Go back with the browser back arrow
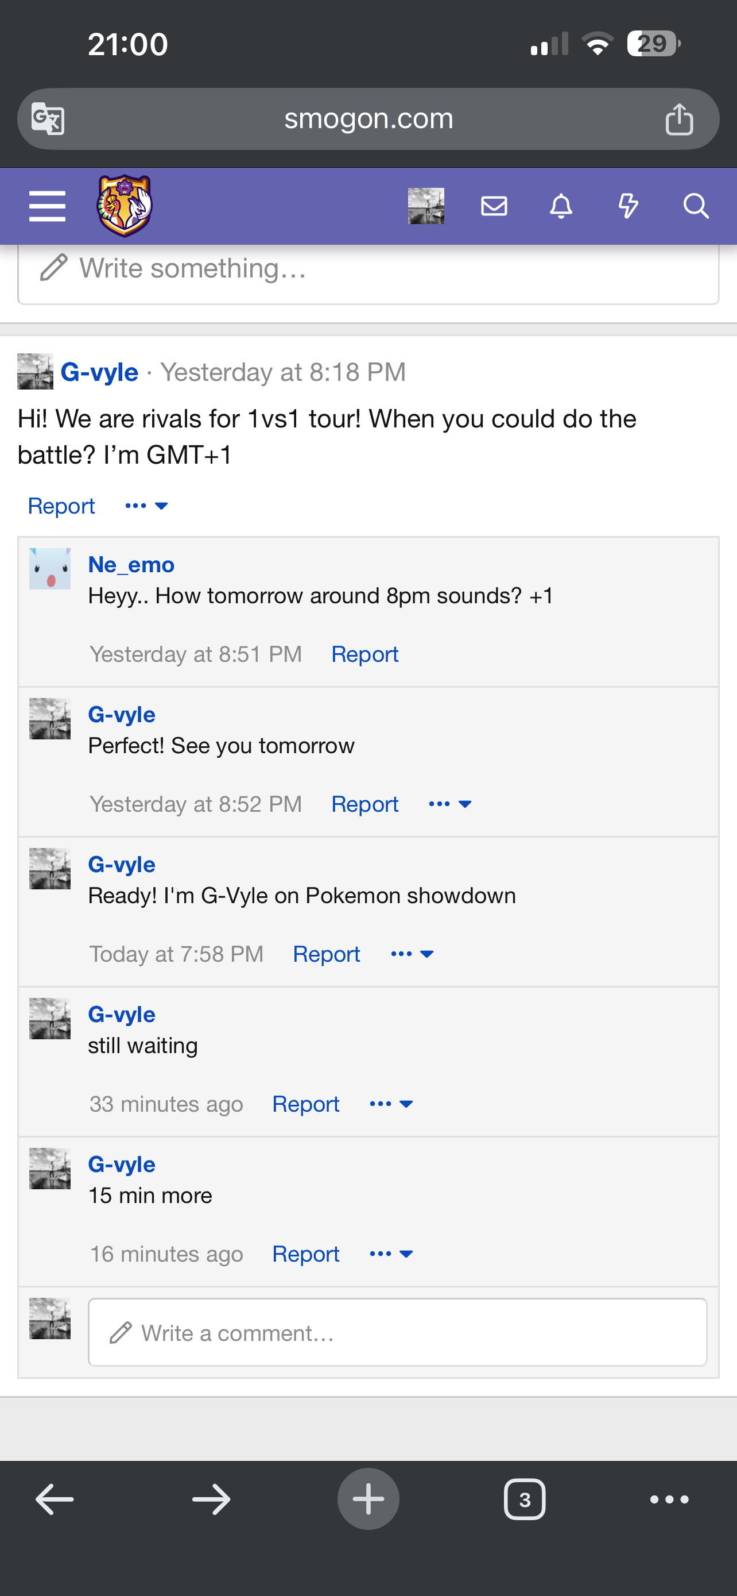This screenshot has height=1596, width=737. tap(55, 1499)
